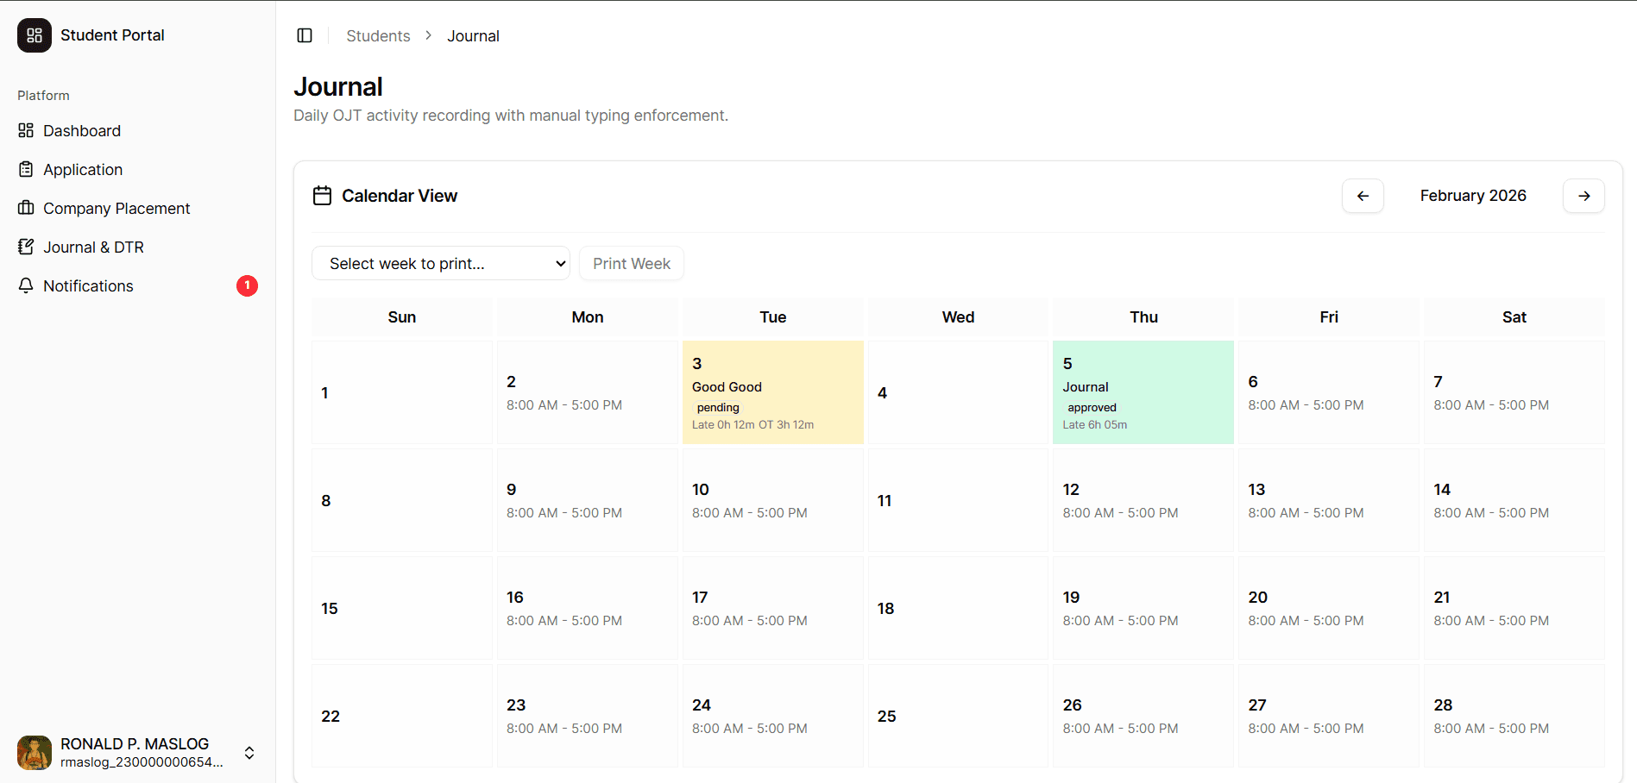Toggle the sidebar panel icon
1637x783 pixels.
305,35
